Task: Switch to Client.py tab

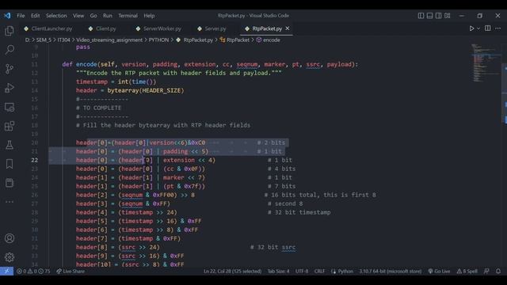Action: [103, 28]
